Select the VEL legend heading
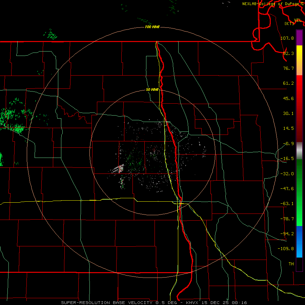 298,20
